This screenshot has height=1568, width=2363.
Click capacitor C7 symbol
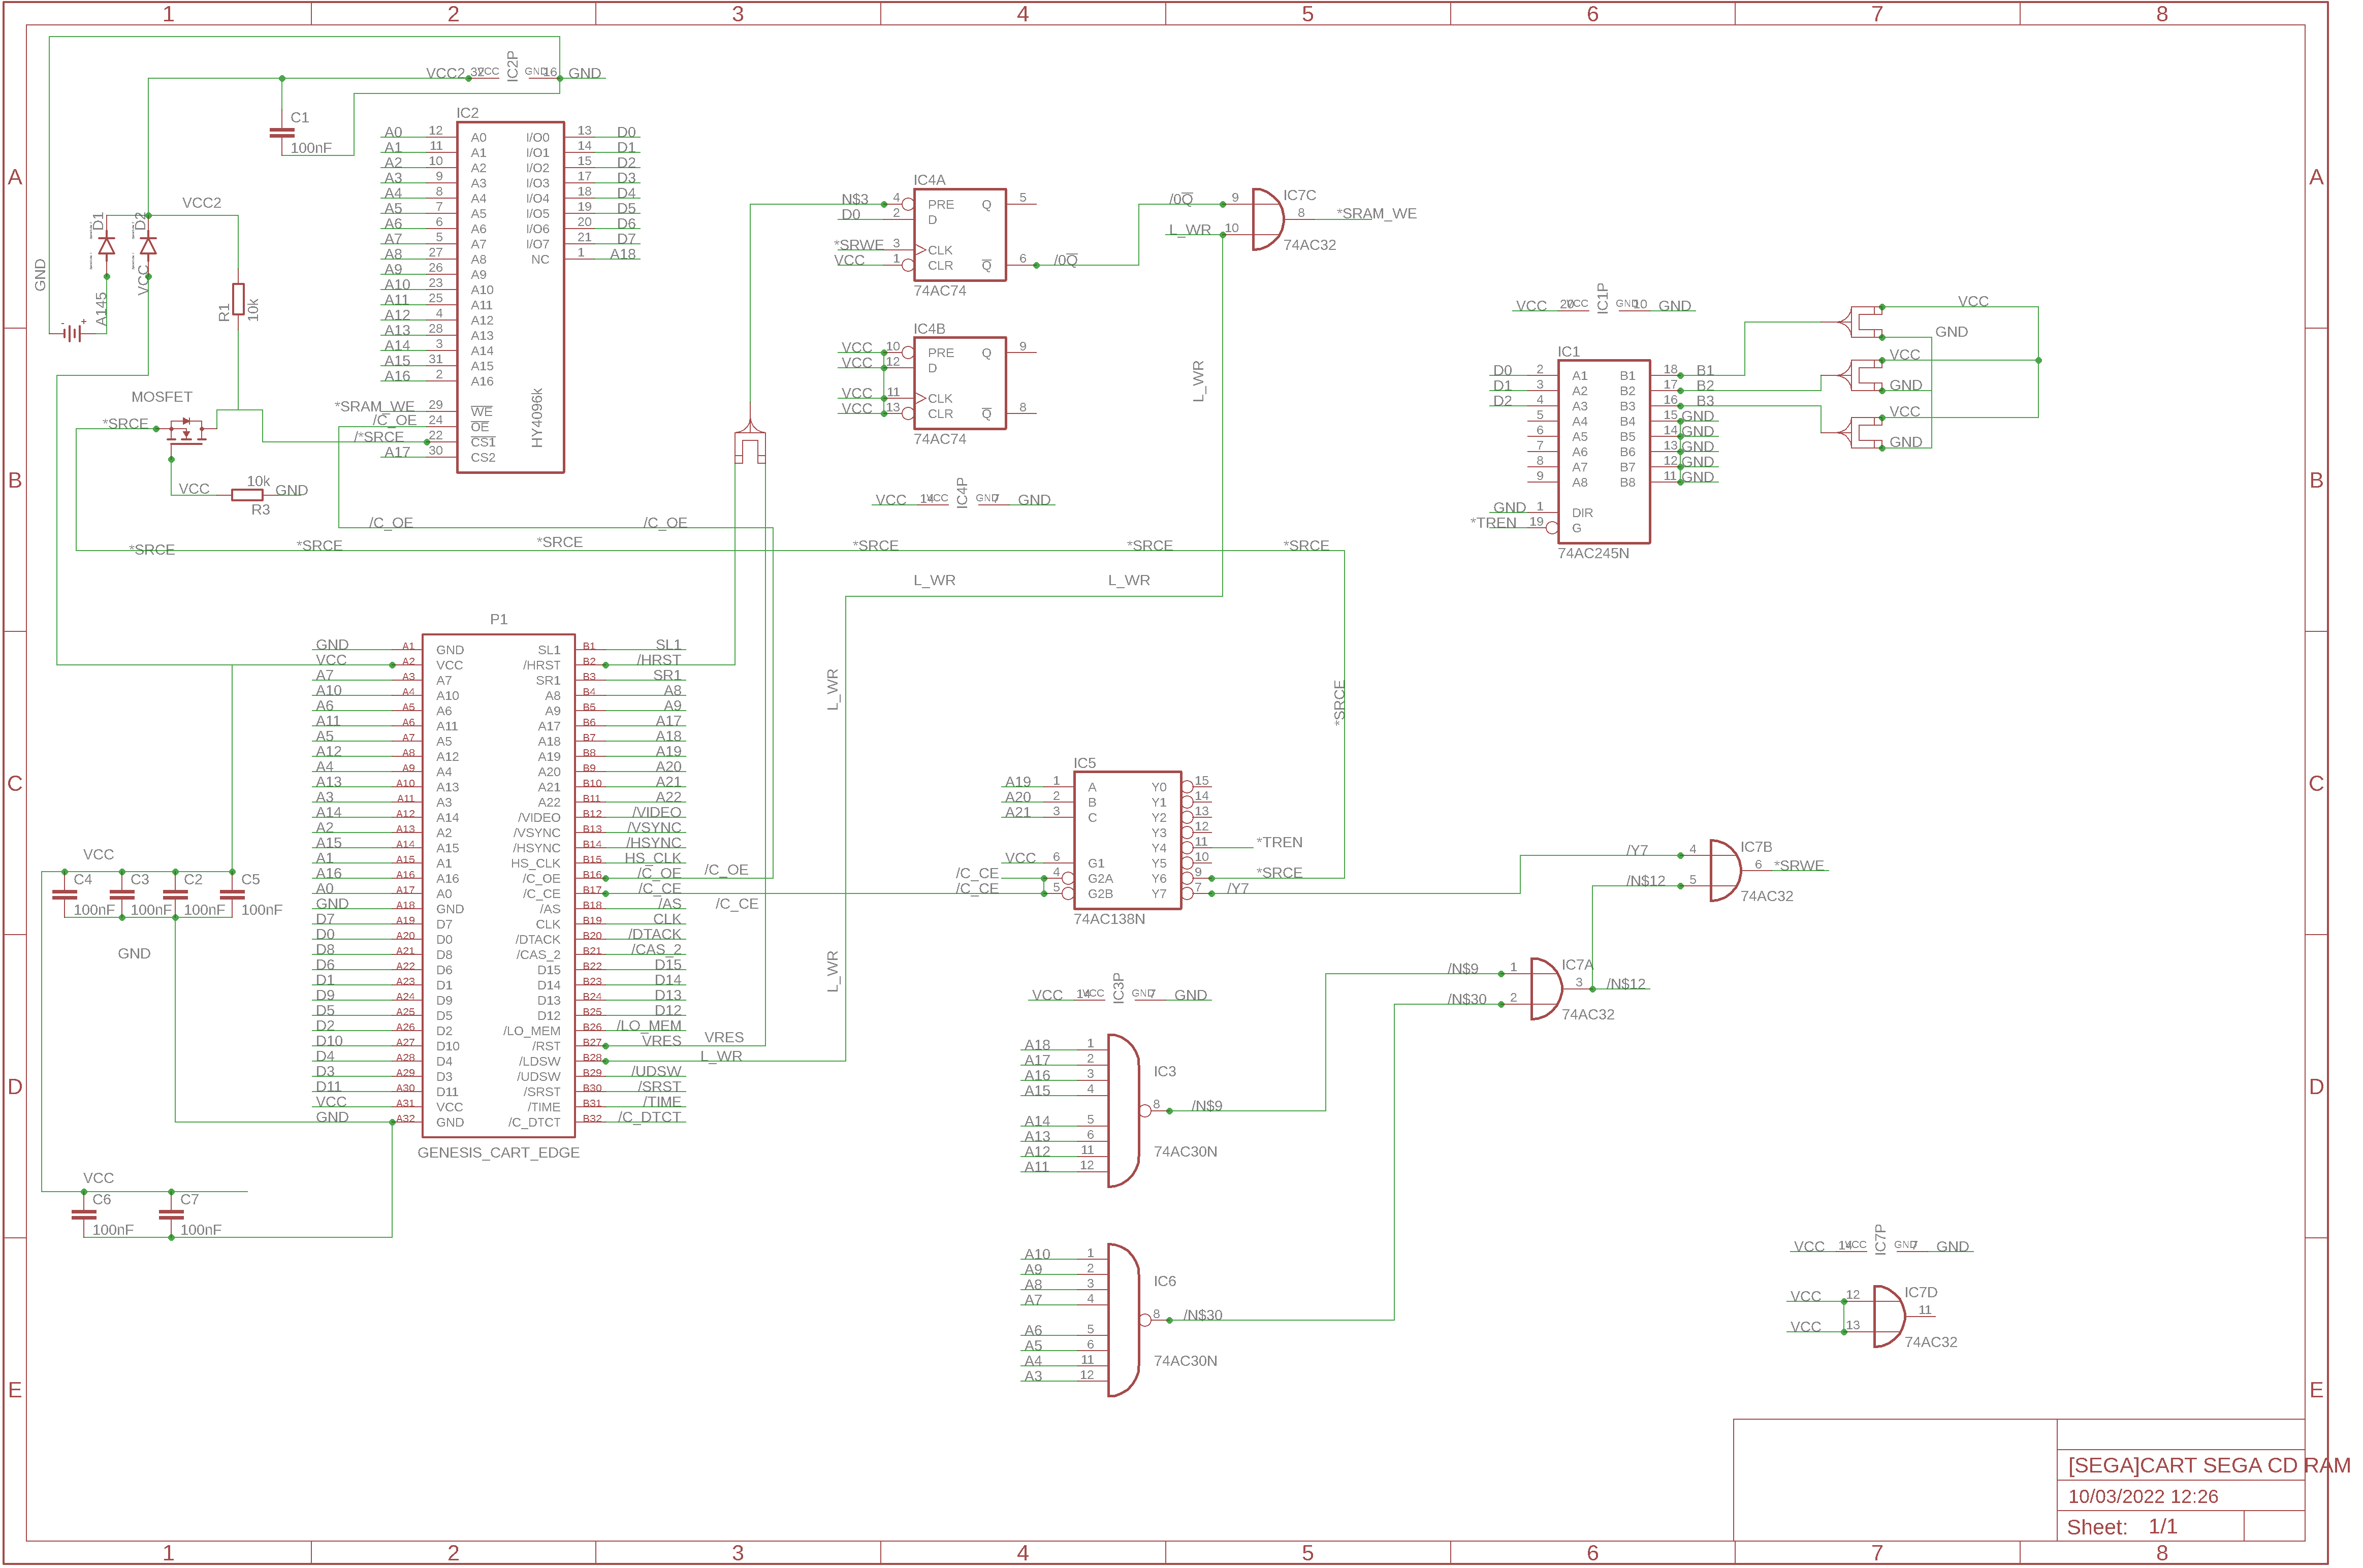[171, 1215]
